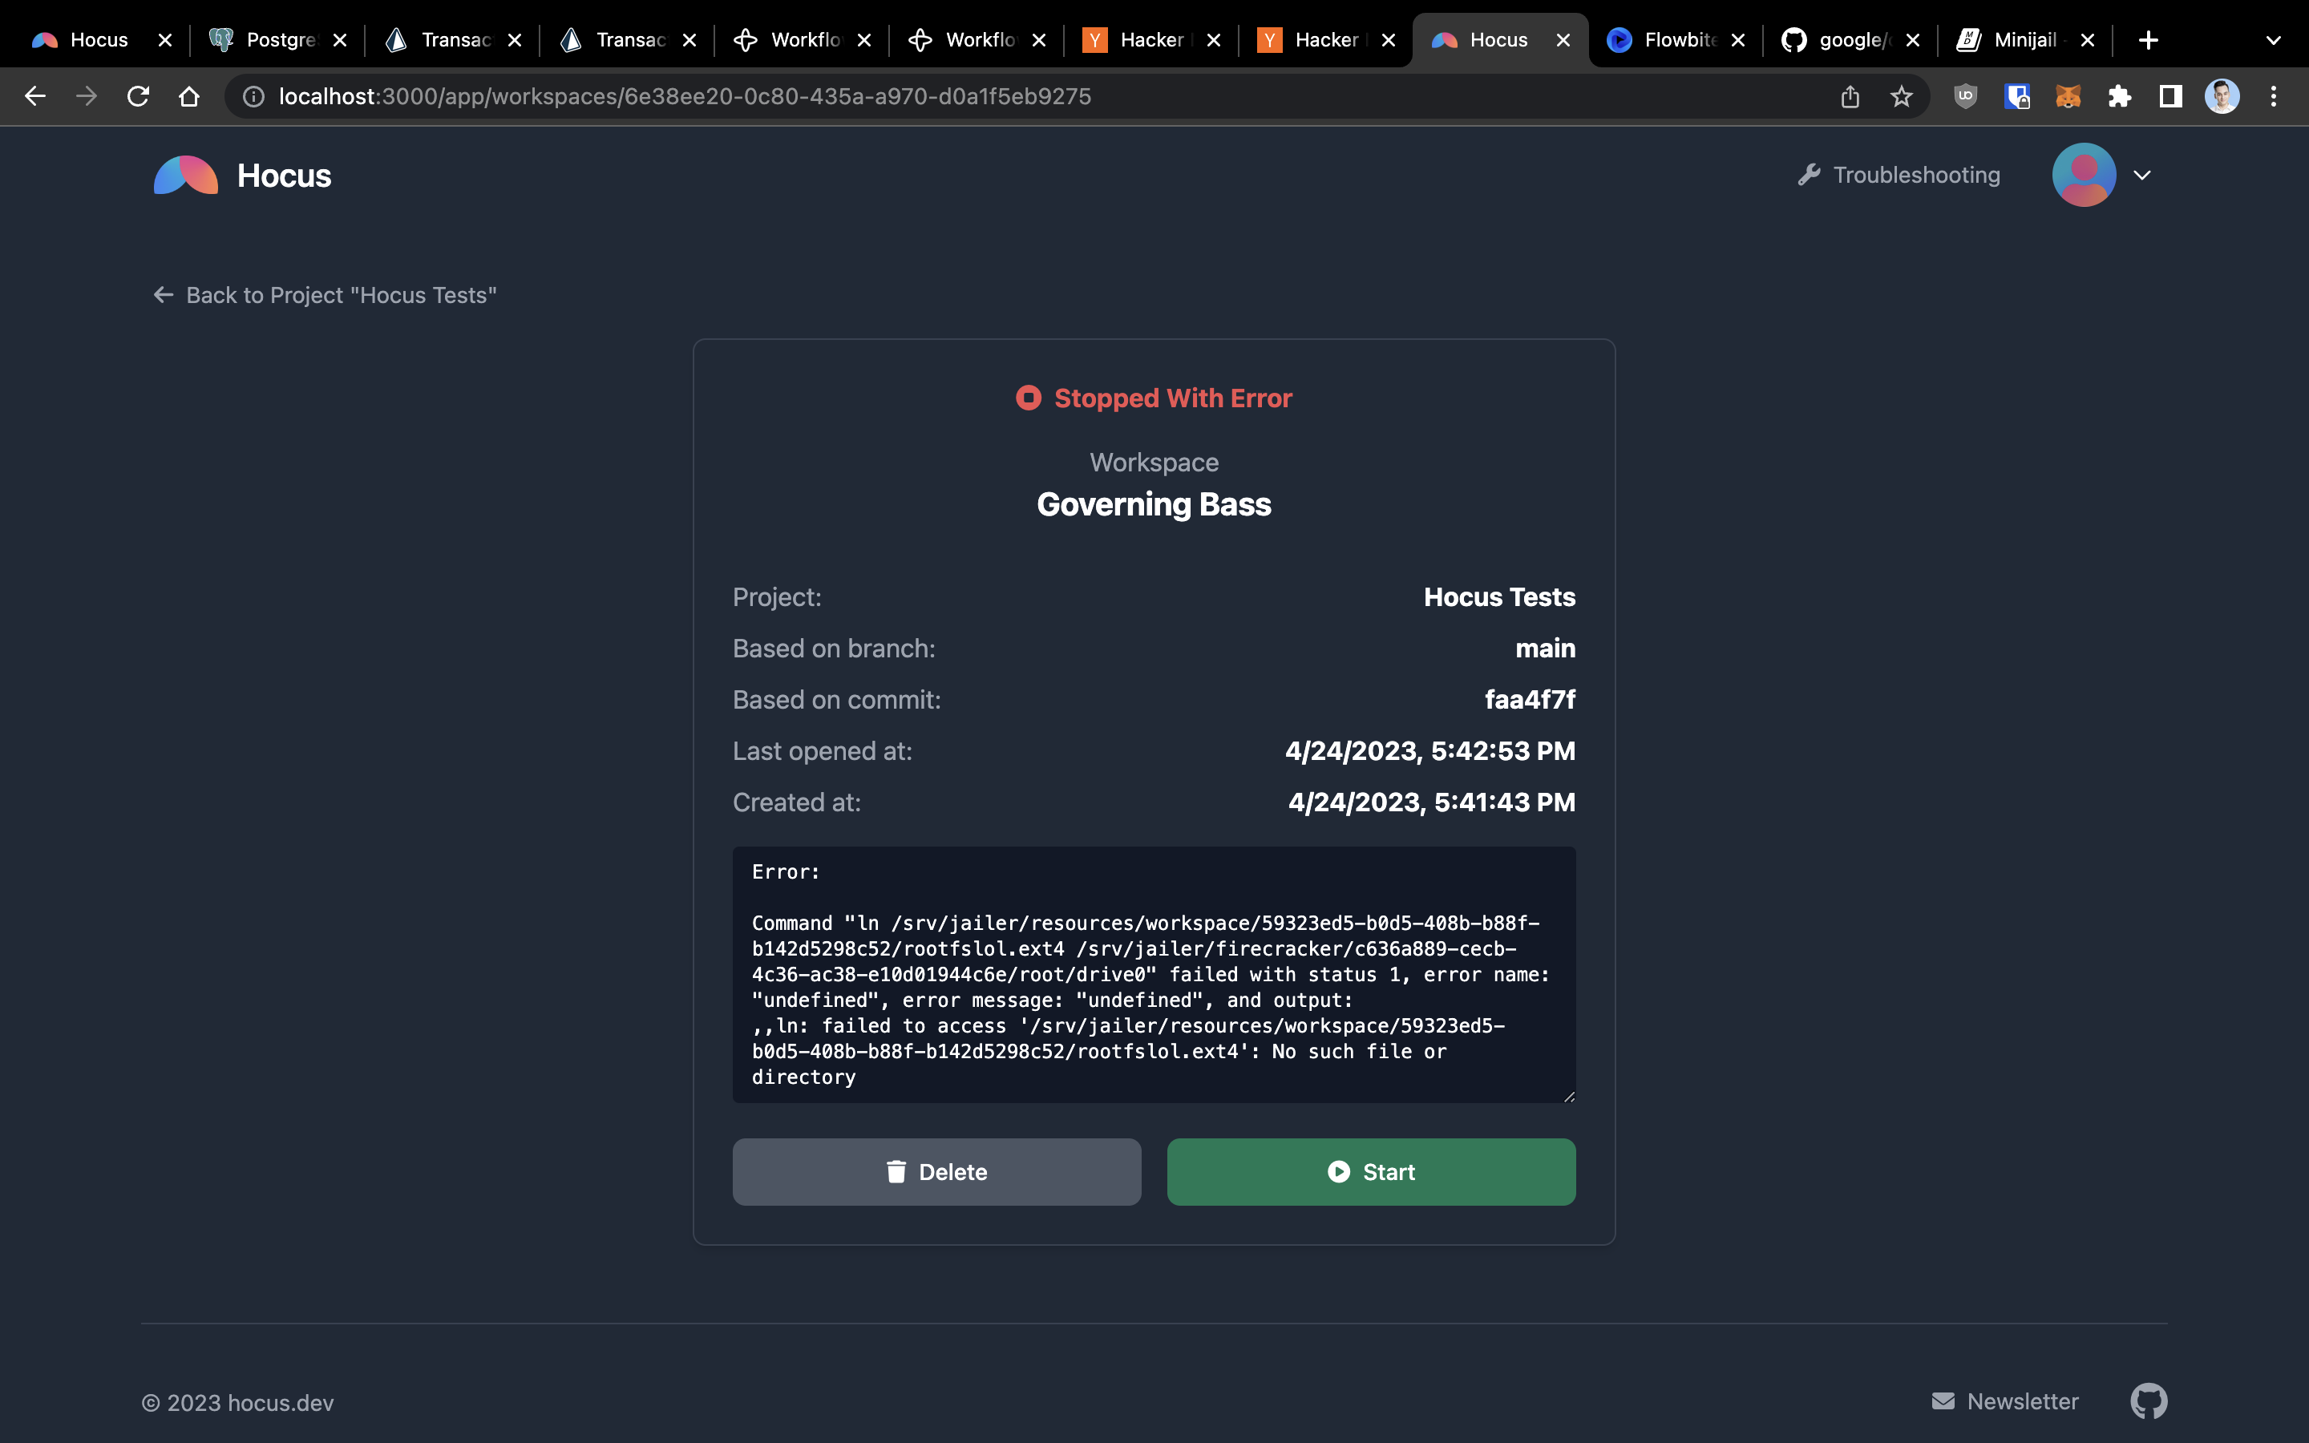Click the browser home icon

pyautogui.click(x=189, y=96)
